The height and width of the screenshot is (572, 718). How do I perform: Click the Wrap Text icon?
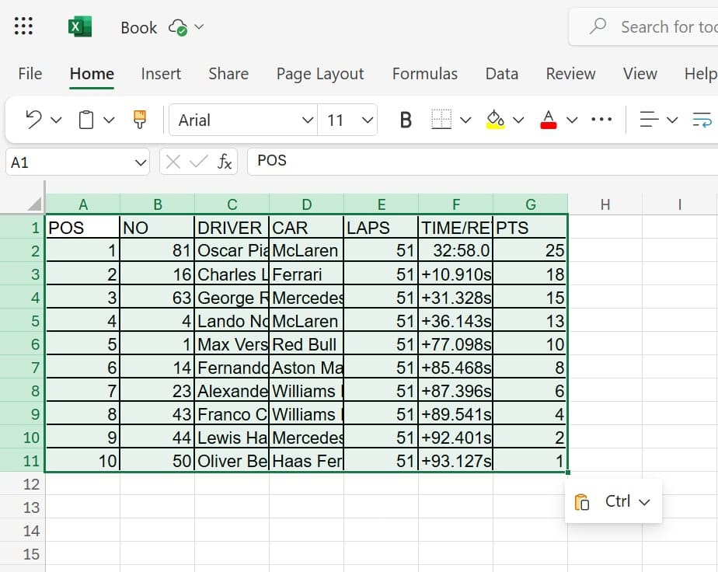(702, 120)
